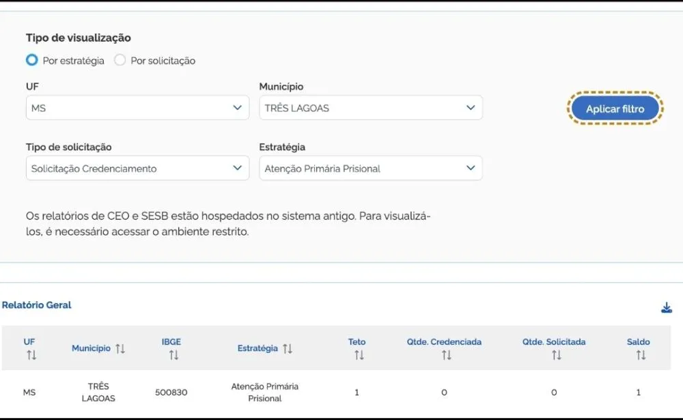Click the Município column header label
The width and height of the screenshot is (683, 420).
click(x=91, y=348)
